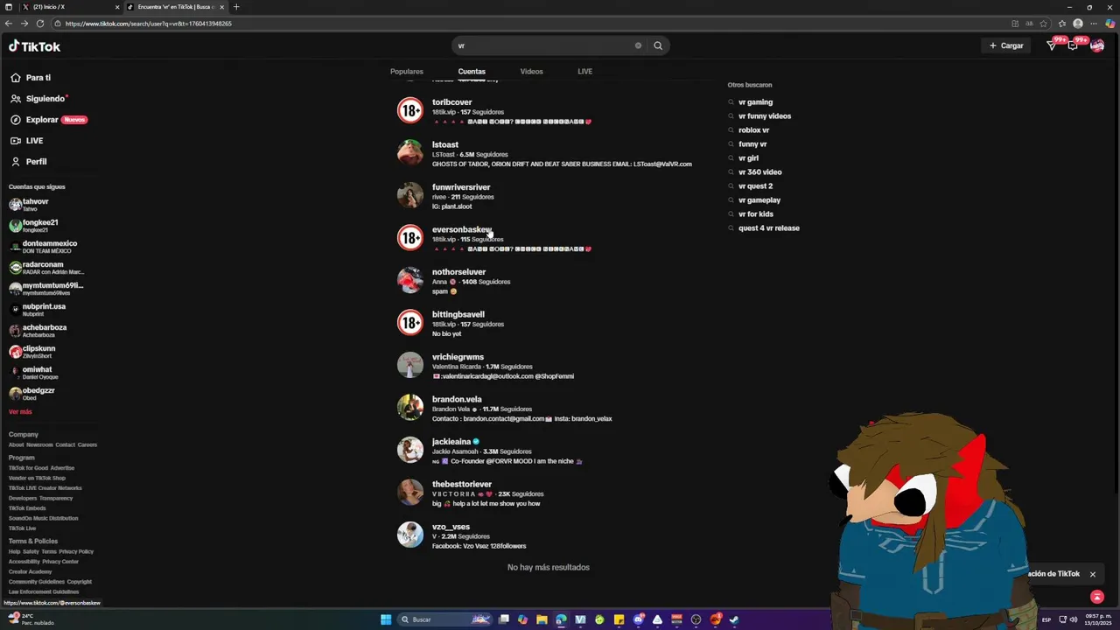Viewport: 1120px width, 630px height.
Task: Reload page with browser refresh icon
Action: 40,24
